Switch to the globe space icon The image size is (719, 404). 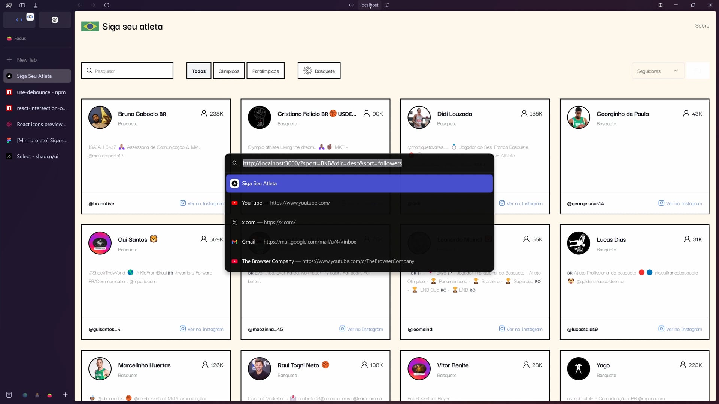pos(25,395)
